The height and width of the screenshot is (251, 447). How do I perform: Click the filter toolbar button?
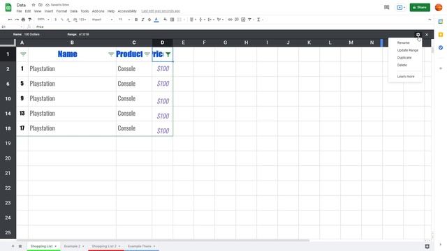(x=250, y=20)
